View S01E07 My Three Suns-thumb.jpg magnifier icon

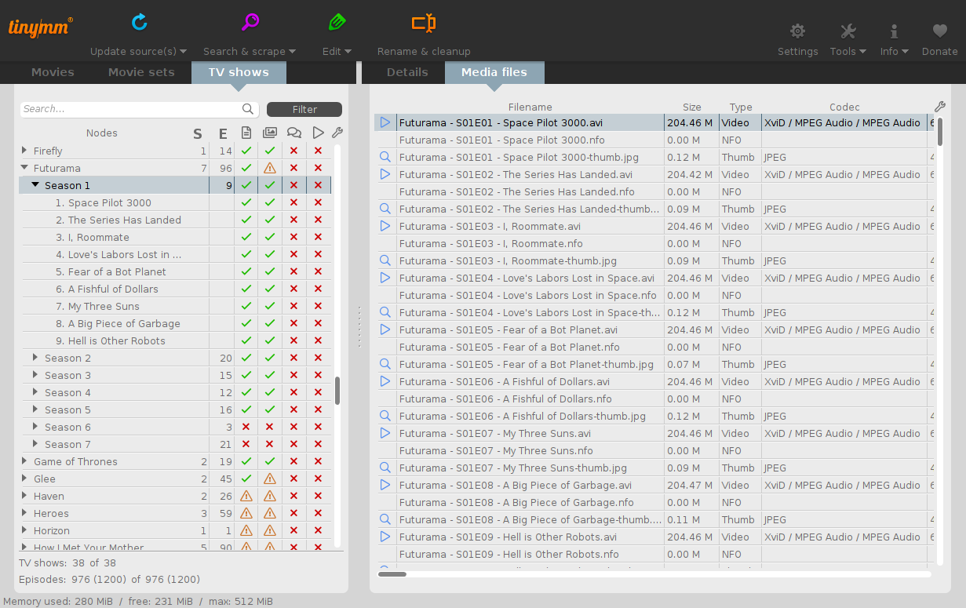tap(385, 468)
